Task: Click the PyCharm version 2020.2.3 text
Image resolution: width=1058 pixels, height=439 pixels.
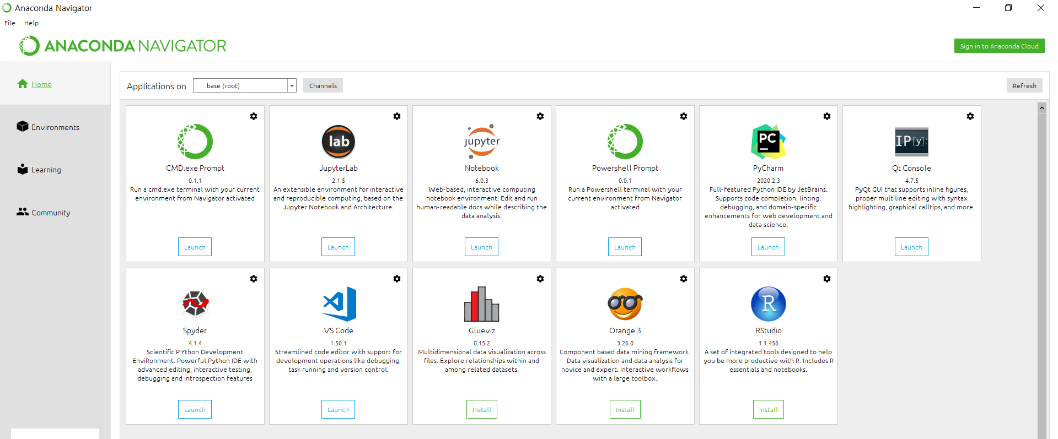Action: click(769, 181)
